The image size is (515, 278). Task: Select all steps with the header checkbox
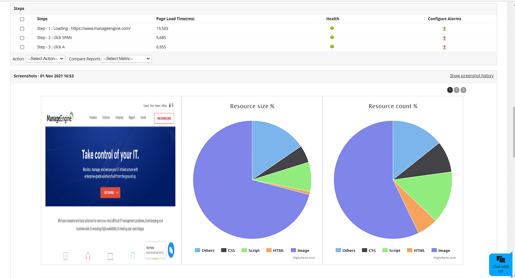coord(22,19)
